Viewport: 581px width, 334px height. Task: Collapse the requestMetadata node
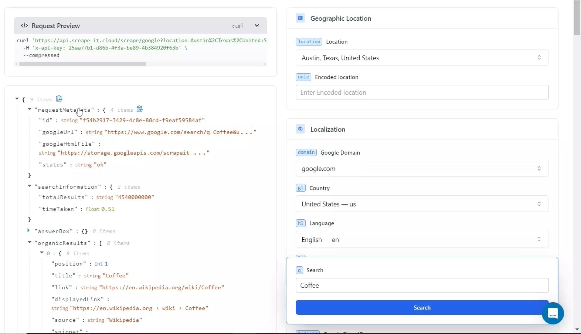point(30,109)
